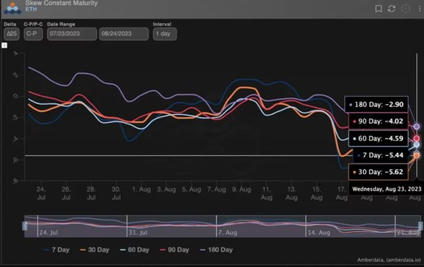Screen dimensions: 424x267
Task: Click the 90 Day red data point marker
Action: 417,139
